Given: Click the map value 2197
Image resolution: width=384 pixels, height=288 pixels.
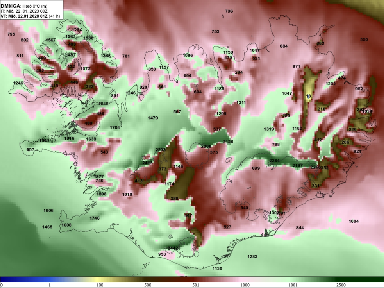Looking at the screenshot, I should [x=298, y=166].
